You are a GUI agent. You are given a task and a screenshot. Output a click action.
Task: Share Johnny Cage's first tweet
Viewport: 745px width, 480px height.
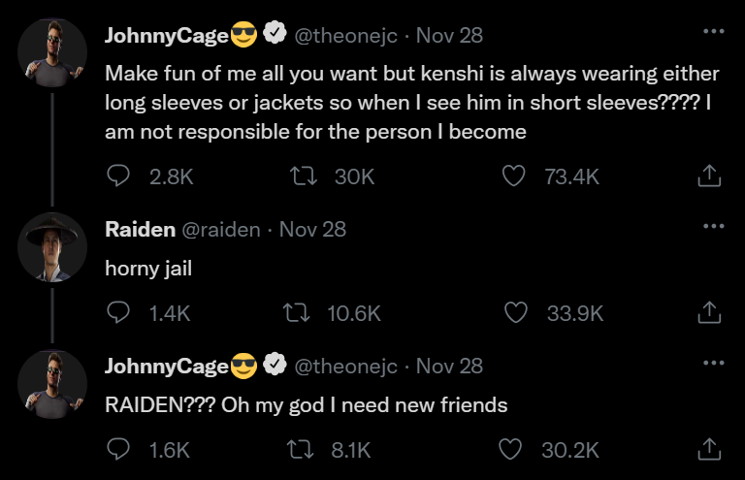coord(709,176)
